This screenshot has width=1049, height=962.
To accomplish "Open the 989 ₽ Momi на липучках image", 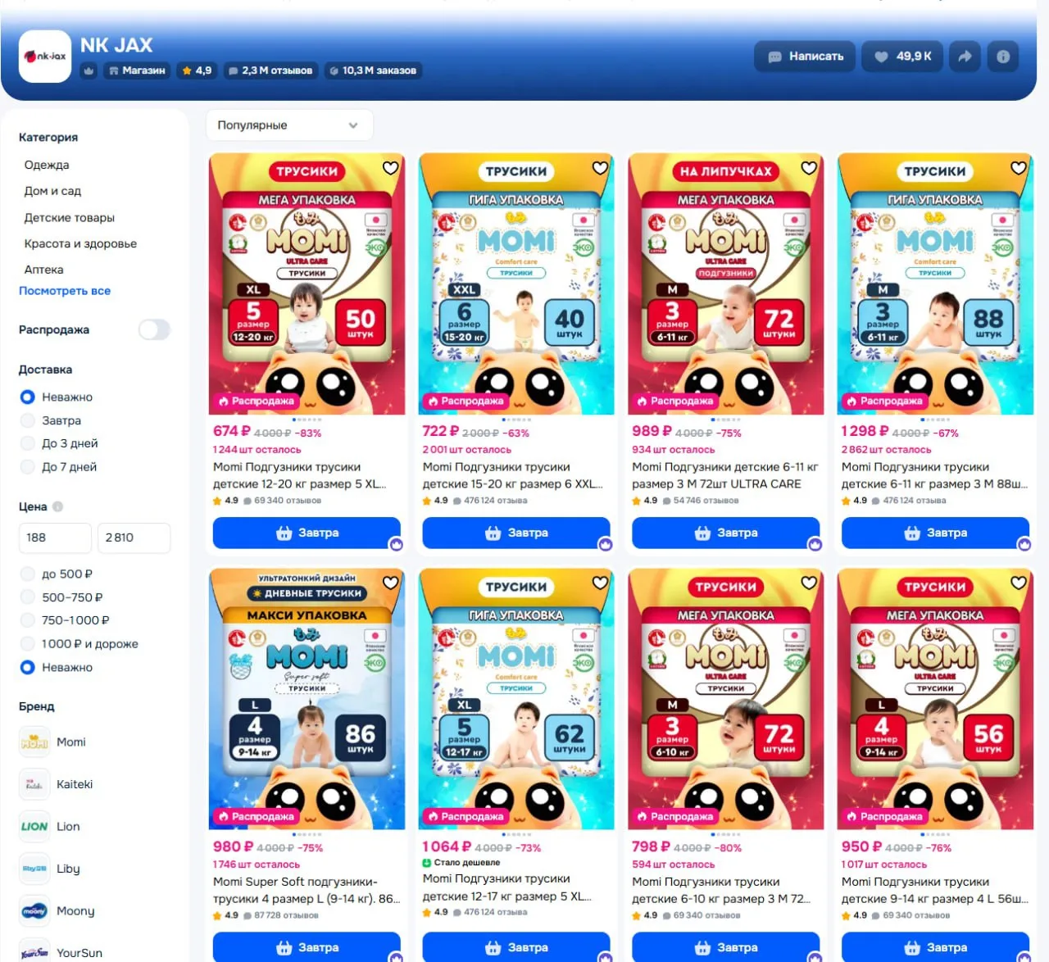I will (x=725, y=284).
